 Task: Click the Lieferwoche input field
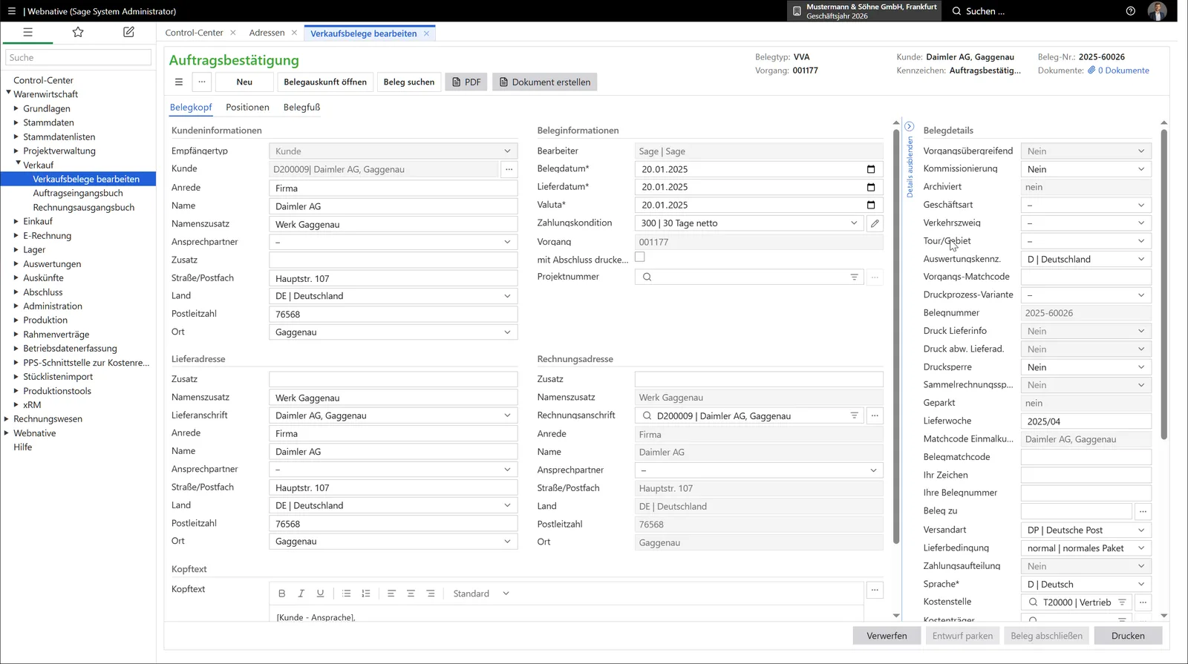tap(1086, 421)
